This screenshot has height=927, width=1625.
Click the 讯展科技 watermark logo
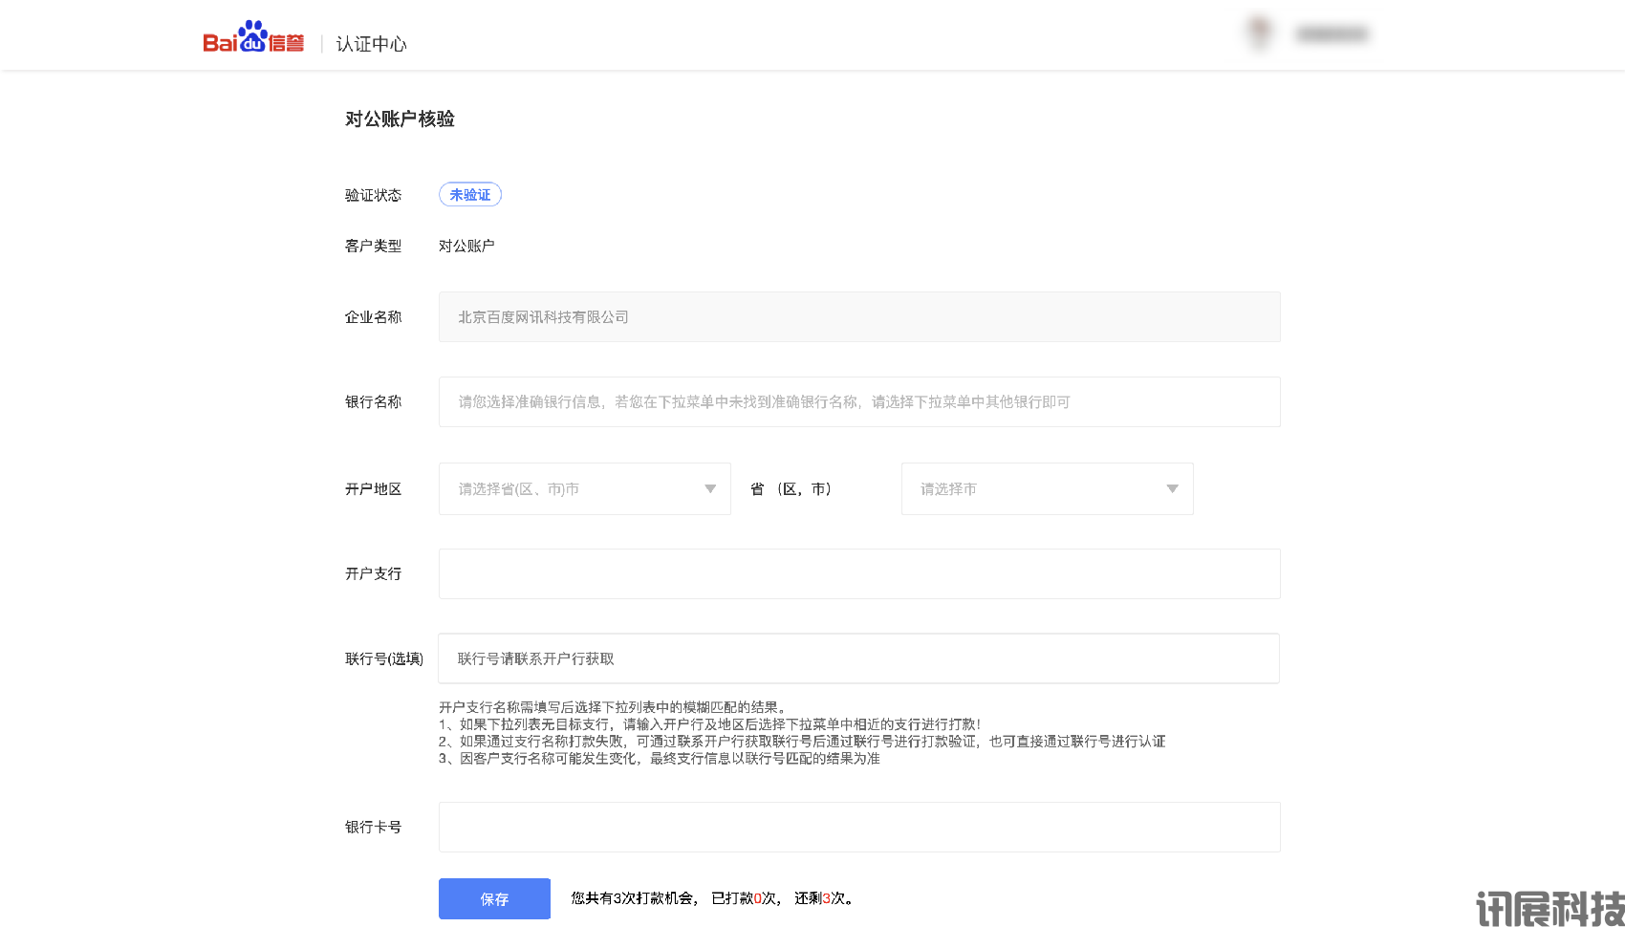coord(1549,908)
